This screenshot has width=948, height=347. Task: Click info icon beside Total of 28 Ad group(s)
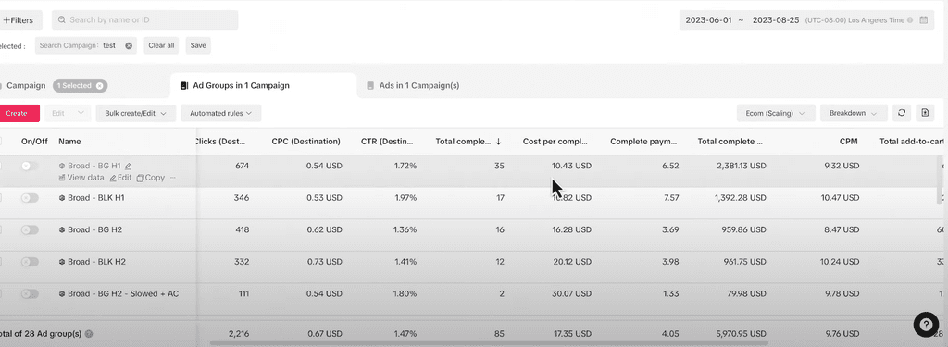89,334
